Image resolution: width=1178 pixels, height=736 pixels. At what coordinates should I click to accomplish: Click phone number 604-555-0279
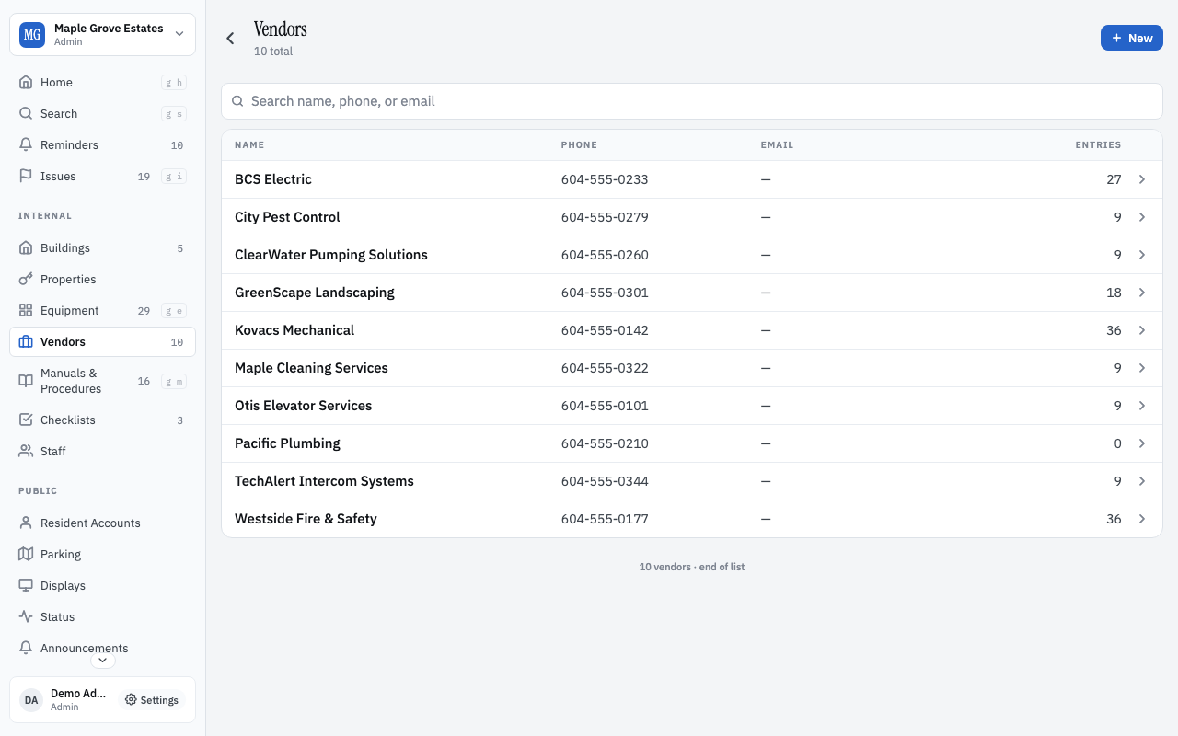click(x=605, y=217)
